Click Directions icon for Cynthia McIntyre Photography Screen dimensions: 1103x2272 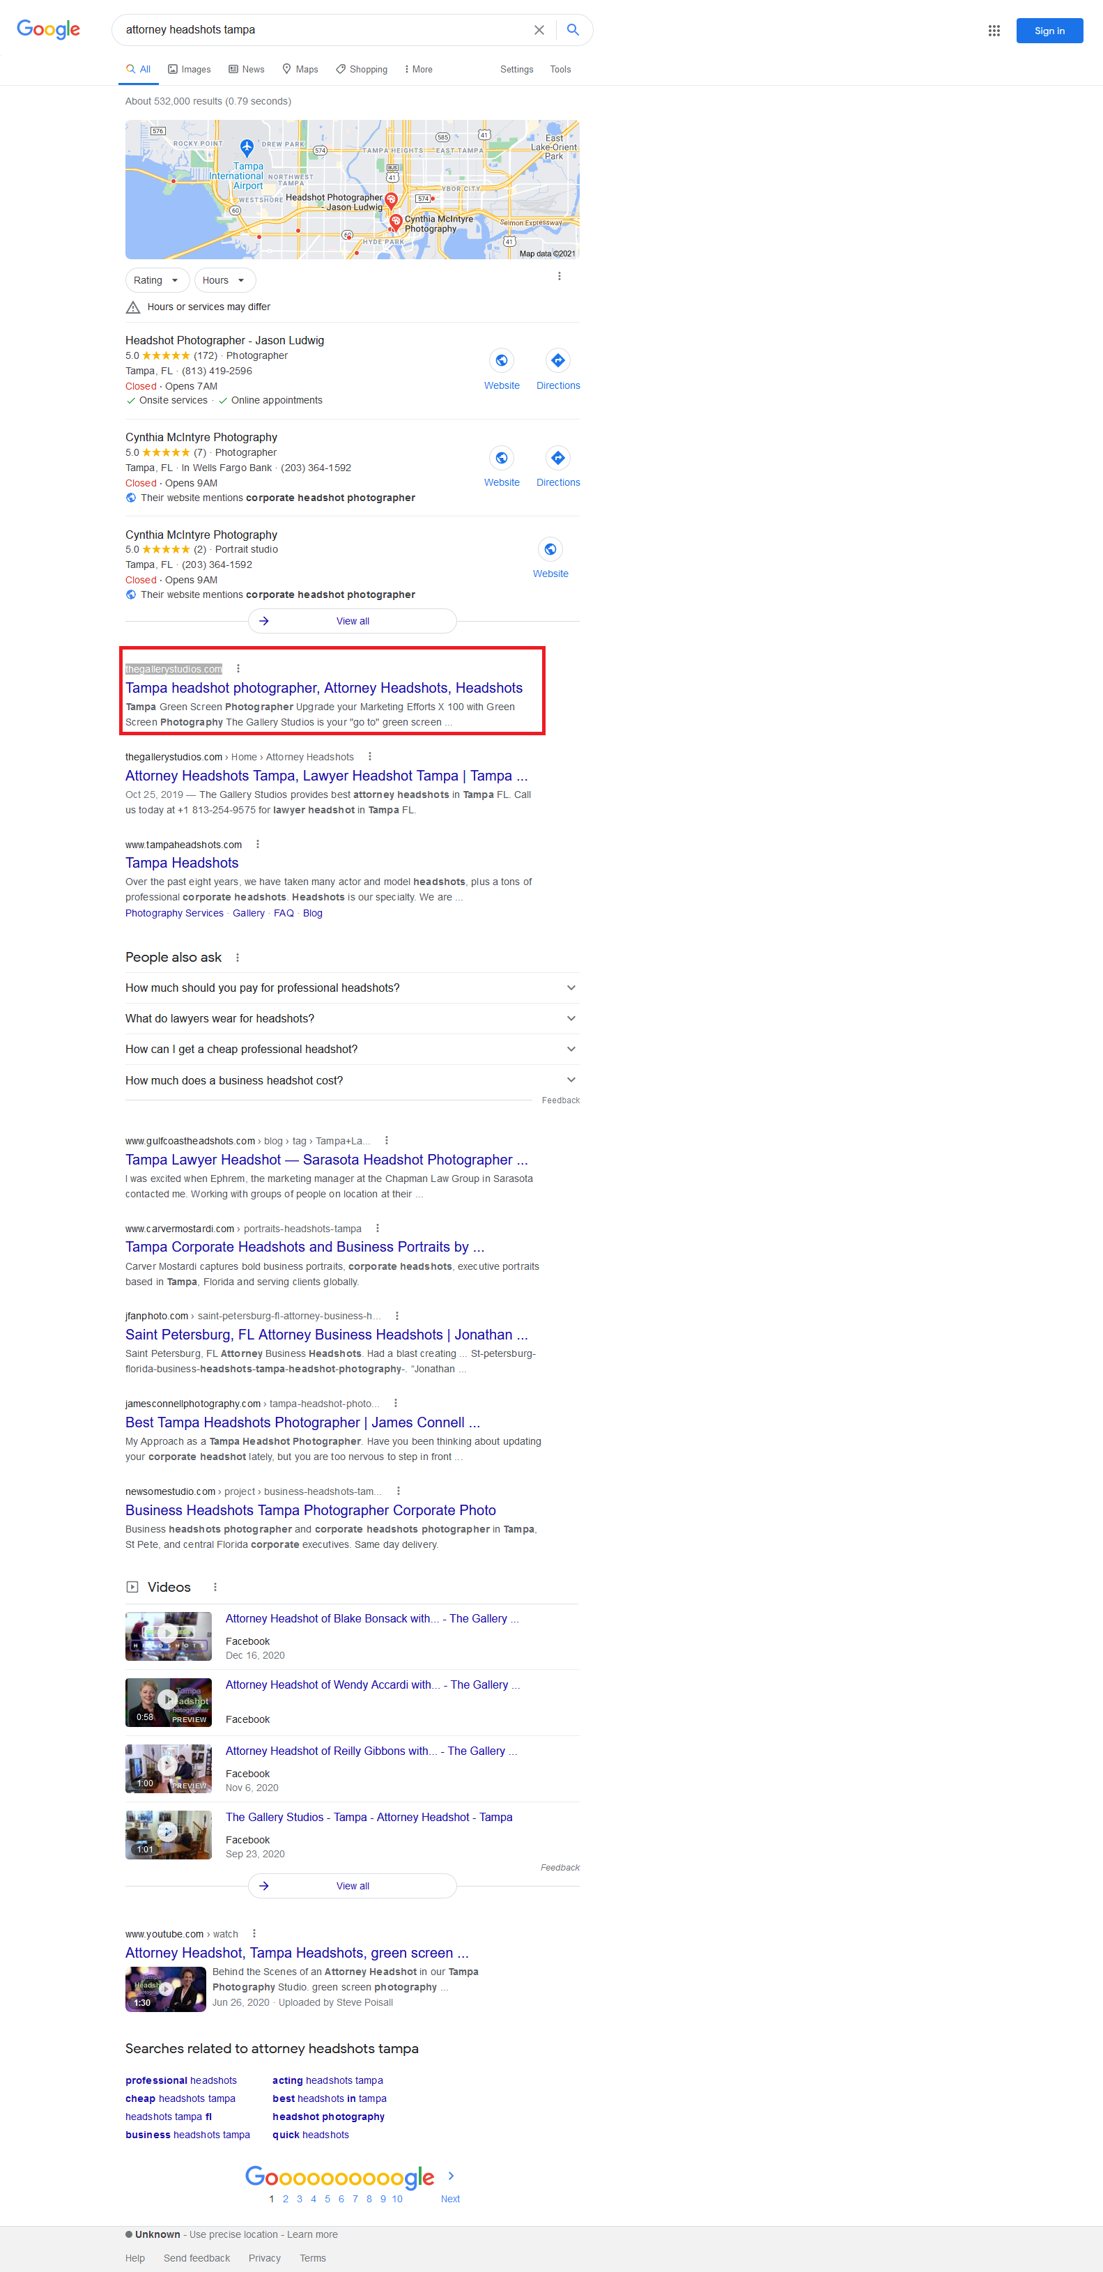tap(557, 458)
